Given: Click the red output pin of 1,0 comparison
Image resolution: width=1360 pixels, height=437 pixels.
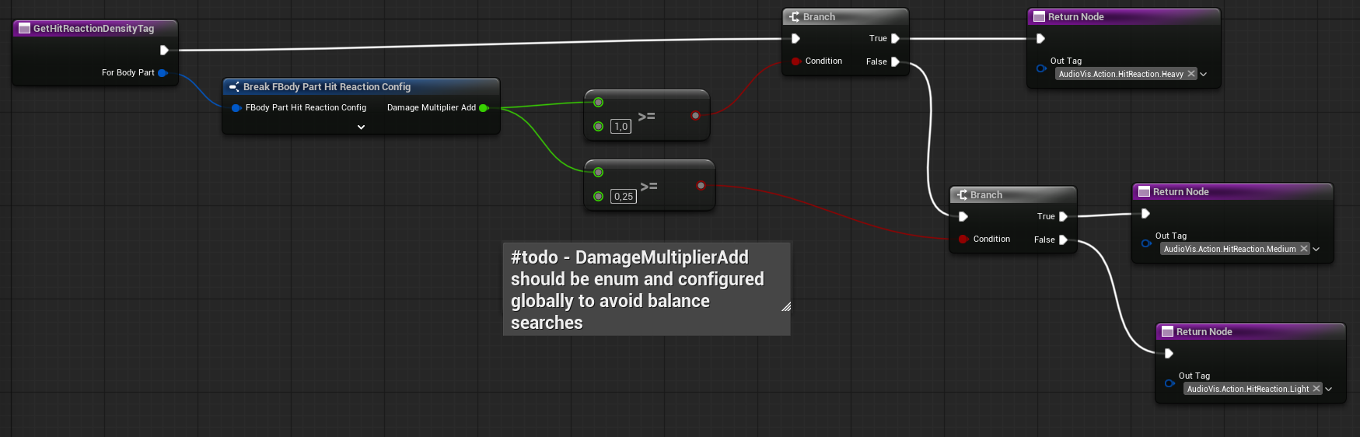Looking at the screenshot, I should click(x=695, y=116).
